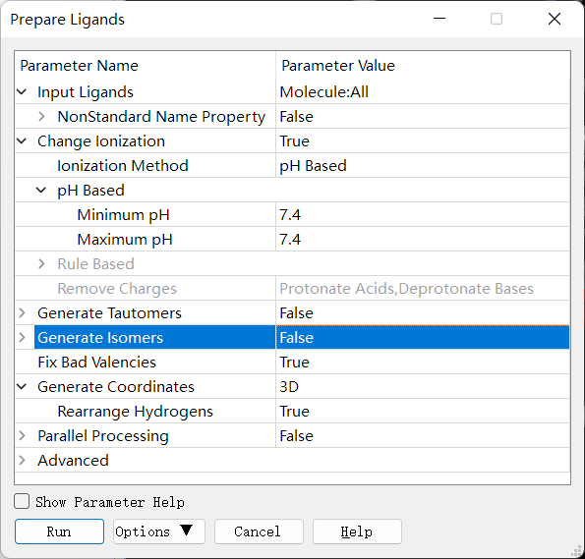This screenshot has height=559, width=585.
Task: Open the Help button
Action: tap(358, 531)
